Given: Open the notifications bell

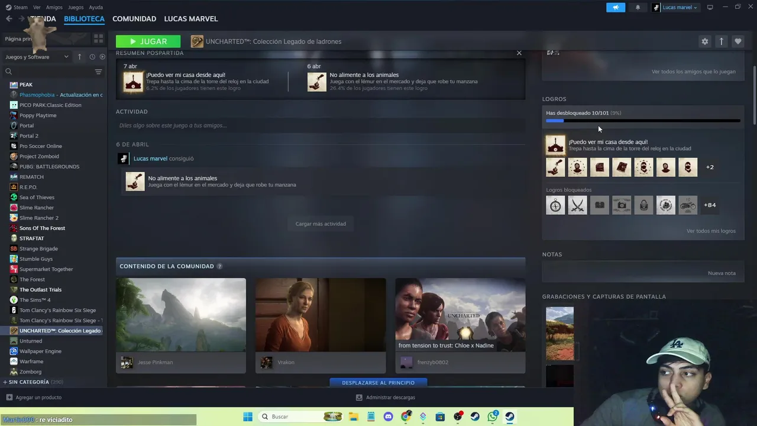Looking at the screenshot, I should [x=638, y=7].
